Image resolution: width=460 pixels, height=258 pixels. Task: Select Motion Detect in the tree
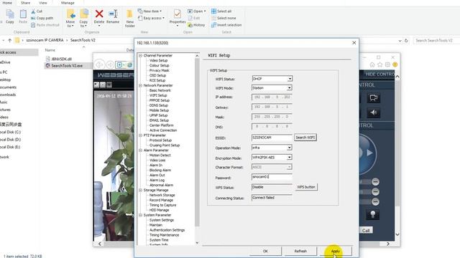(x=160, y=156)
